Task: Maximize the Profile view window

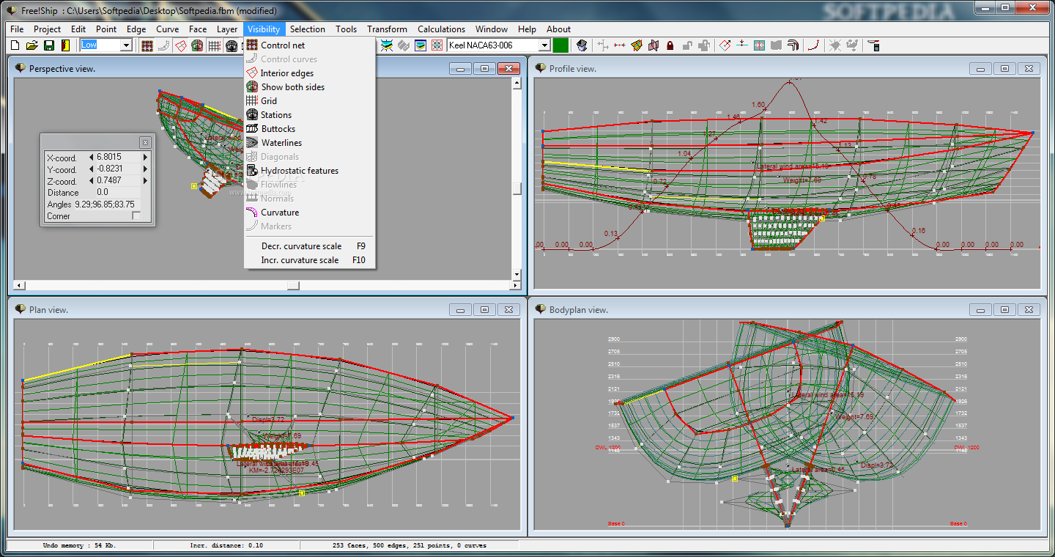Action: [1004, 68]
